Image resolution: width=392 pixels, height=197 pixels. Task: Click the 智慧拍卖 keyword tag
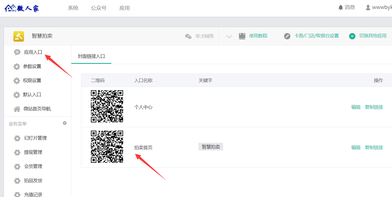pos(211,147)
